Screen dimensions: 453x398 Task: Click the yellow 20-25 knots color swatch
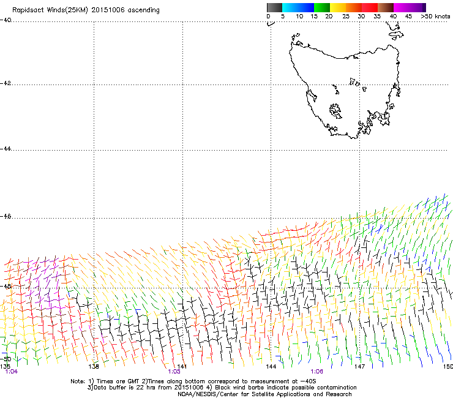[338, 7]
